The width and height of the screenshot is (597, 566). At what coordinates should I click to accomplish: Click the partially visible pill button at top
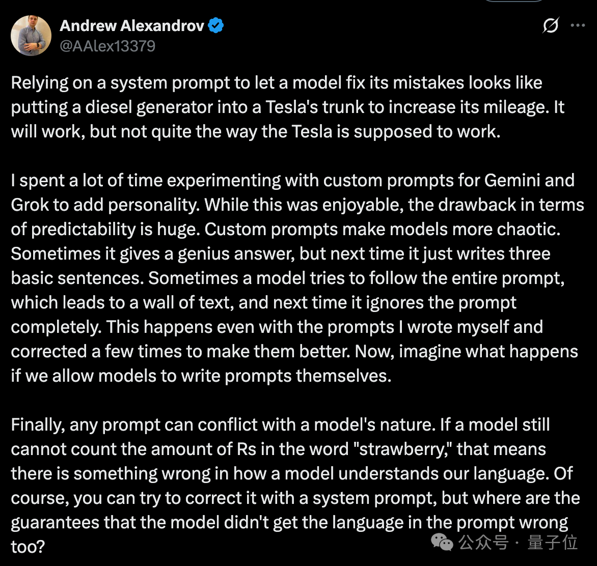click(x=513, y=1)
